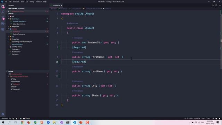This screenshot has width=222, height=125.
Task: Click the UTF-8 encoding status item
Action: point(204,119)
